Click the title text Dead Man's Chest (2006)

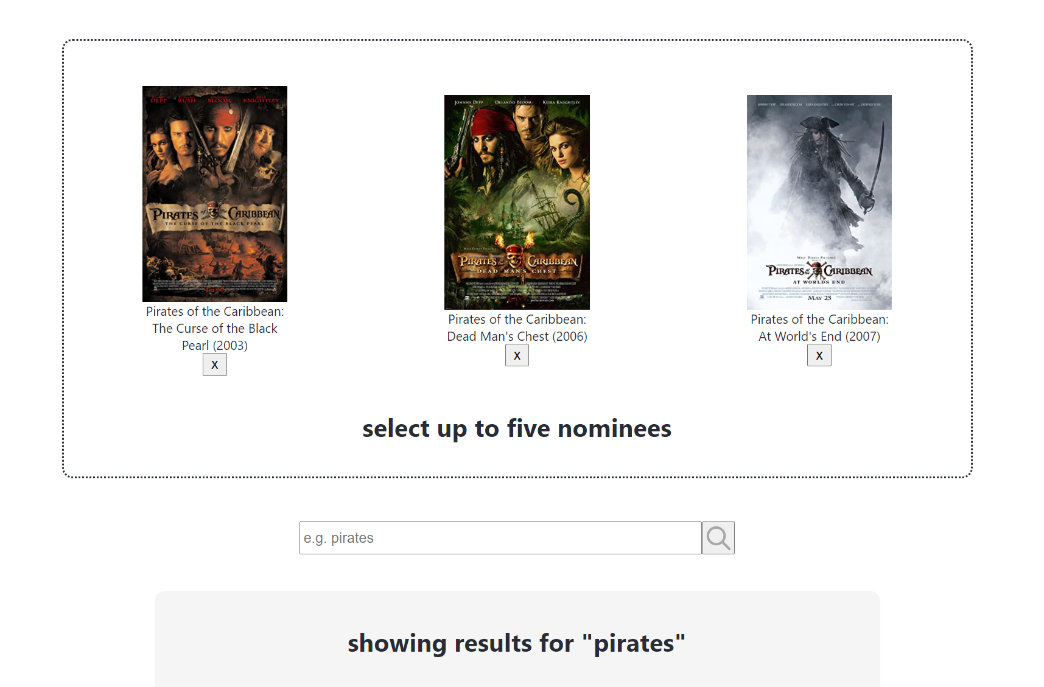point(517,328)
